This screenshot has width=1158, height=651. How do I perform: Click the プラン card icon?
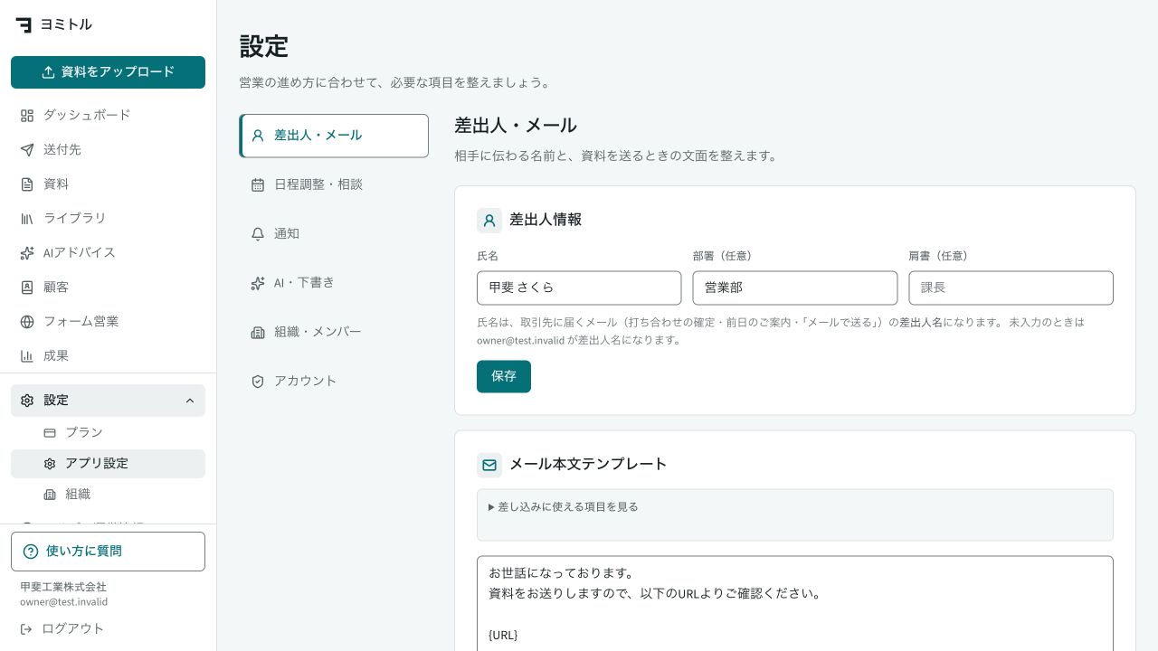pos(50,433)
